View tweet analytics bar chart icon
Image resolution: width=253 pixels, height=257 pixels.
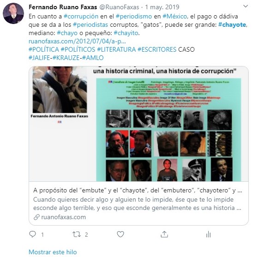point(208,234)
